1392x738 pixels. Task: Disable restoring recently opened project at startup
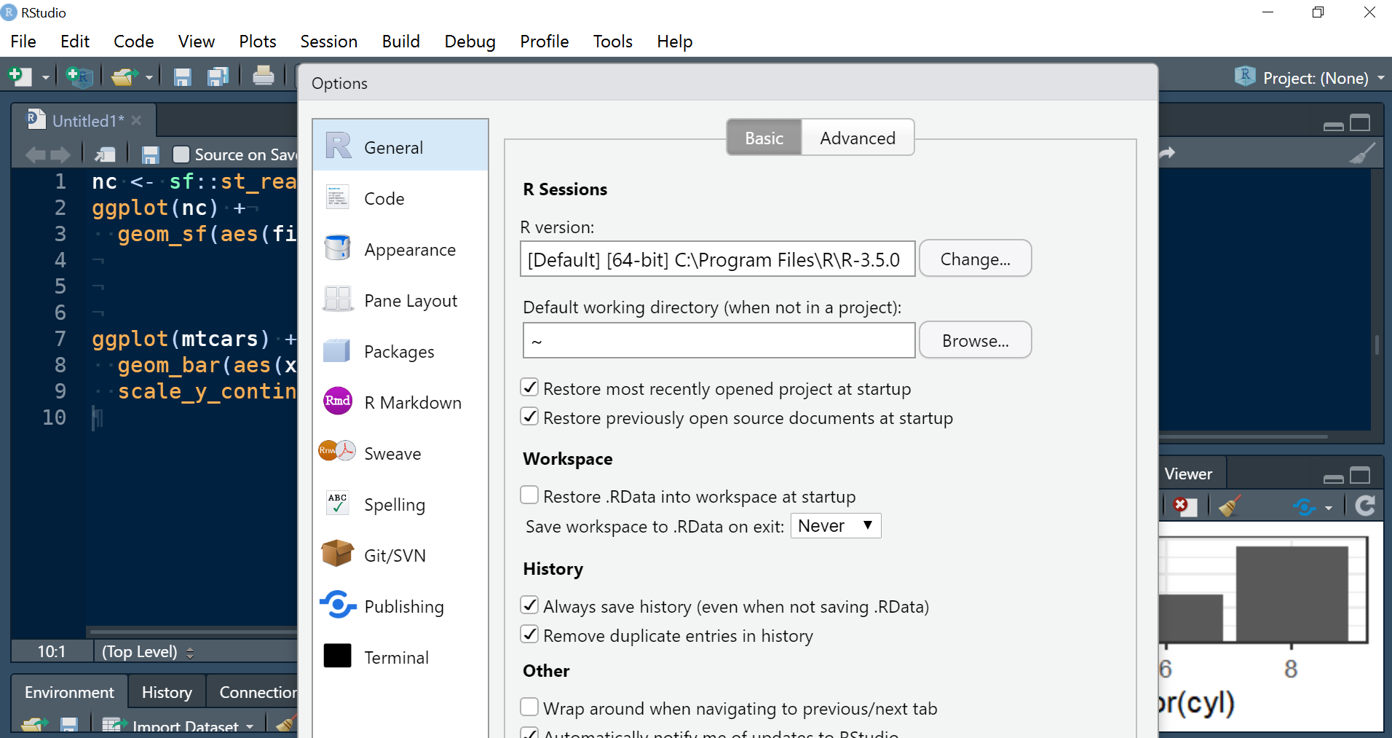529,387
